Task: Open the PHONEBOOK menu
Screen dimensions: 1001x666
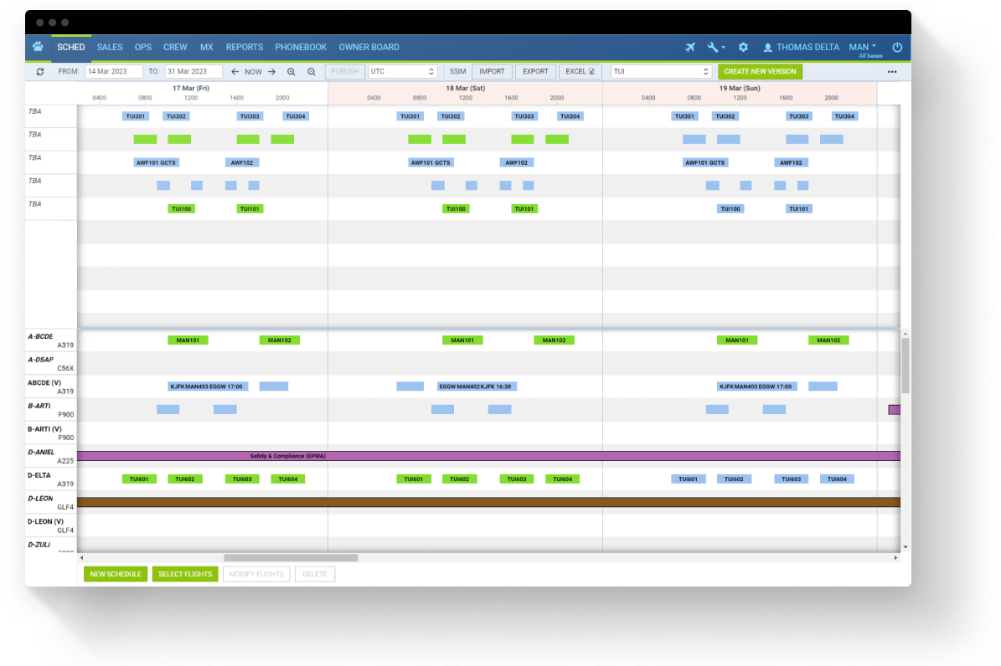Action: pos(301,47)
